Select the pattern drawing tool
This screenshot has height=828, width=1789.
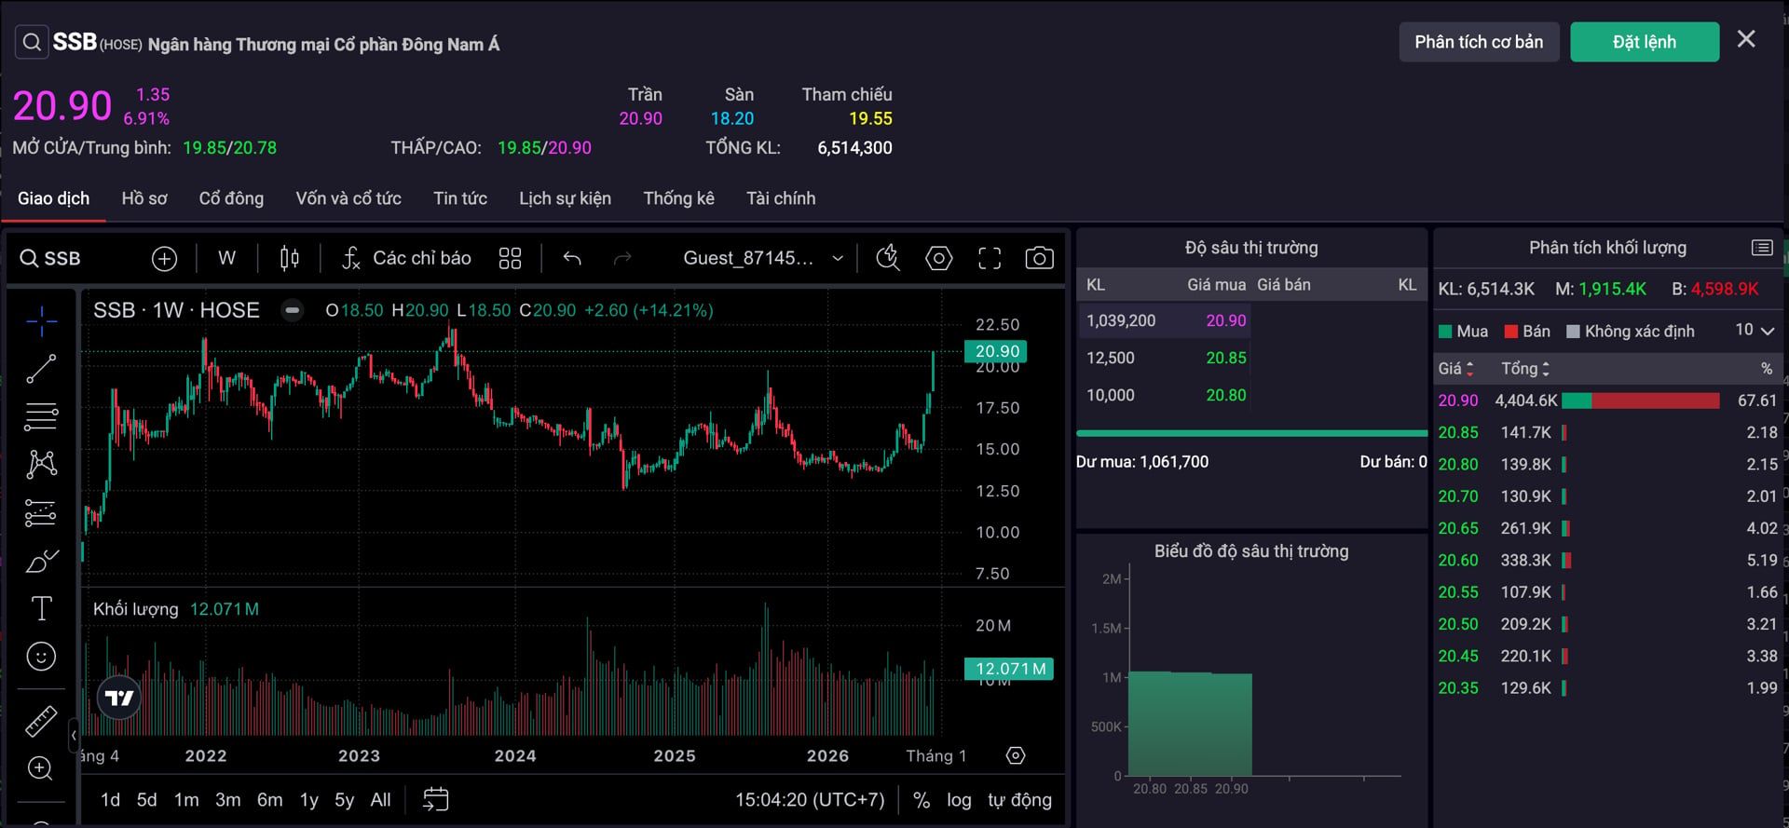(x=41, y=464)
